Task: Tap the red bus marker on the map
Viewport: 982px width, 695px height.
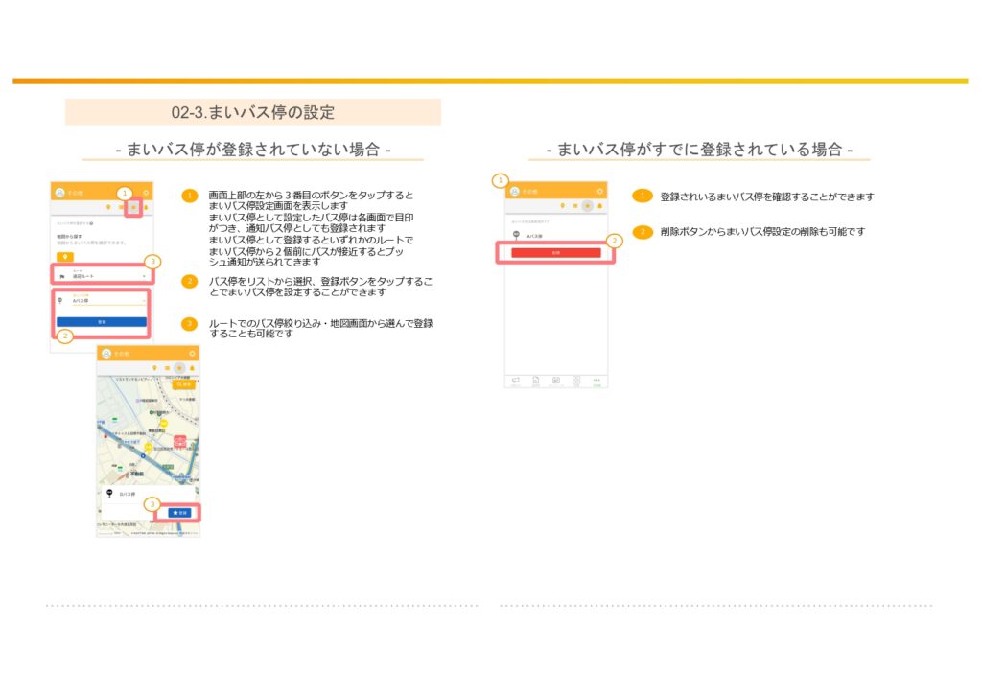Action: pyautogui.click(x=179, y=442)
